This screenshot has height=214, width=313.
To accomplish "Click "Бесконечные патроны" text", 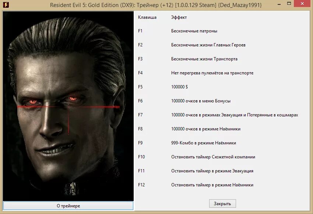I will pos(194,31).
